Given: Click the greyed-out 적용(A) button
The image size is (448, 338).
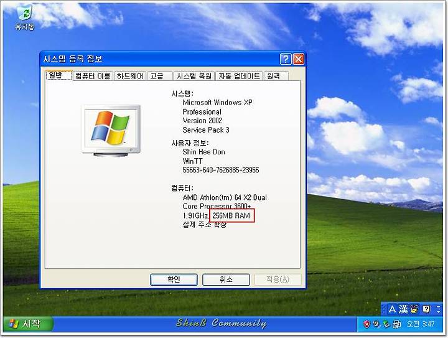Looking at the screenshot, I should click(x=278, y=279).
